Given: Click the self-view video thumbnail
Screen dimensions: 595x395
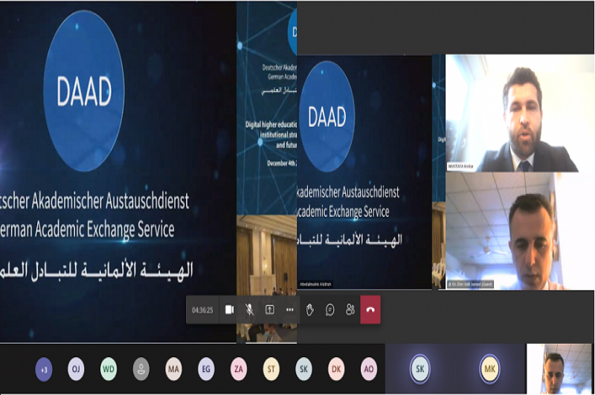Looking at the screenshot, I should click(x=559, y=368).
